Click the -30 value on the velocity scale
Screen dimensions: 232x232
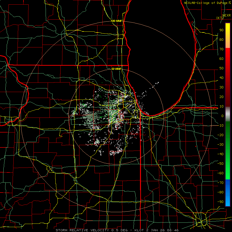[x=220, y=144]
